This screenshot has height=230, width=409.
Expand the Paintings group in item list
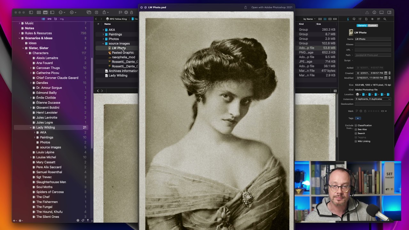pos(103,34)
